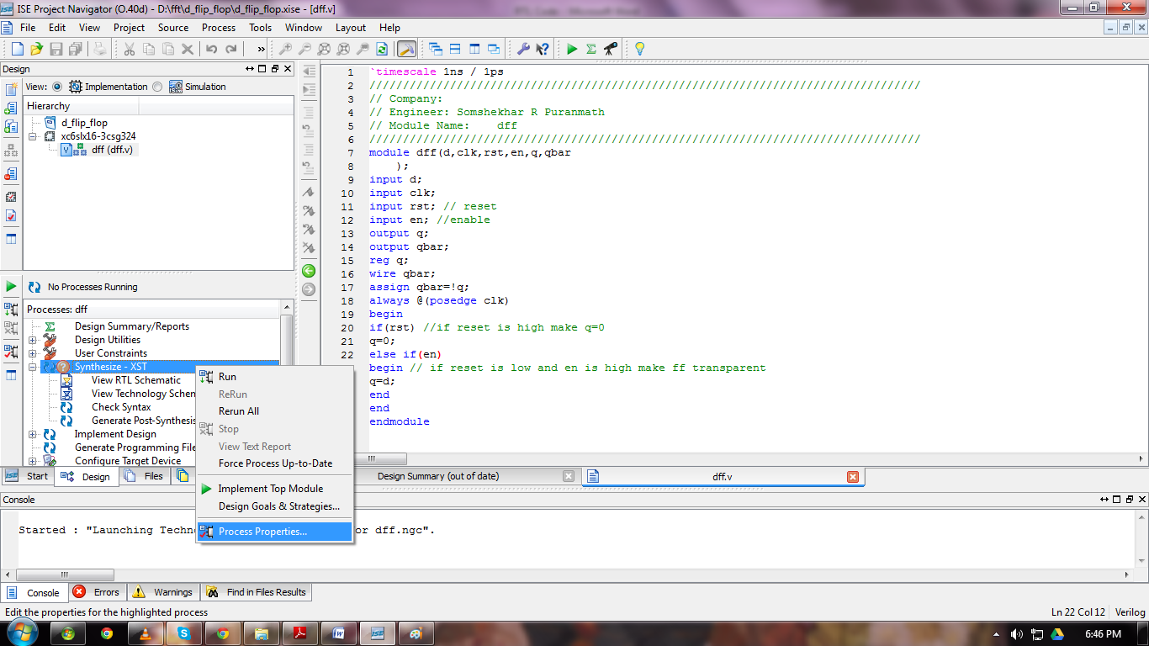Click the Run process icon in Processes sidebar
The height and width of the screenshot is (646, 1149).
pos(11,310)
